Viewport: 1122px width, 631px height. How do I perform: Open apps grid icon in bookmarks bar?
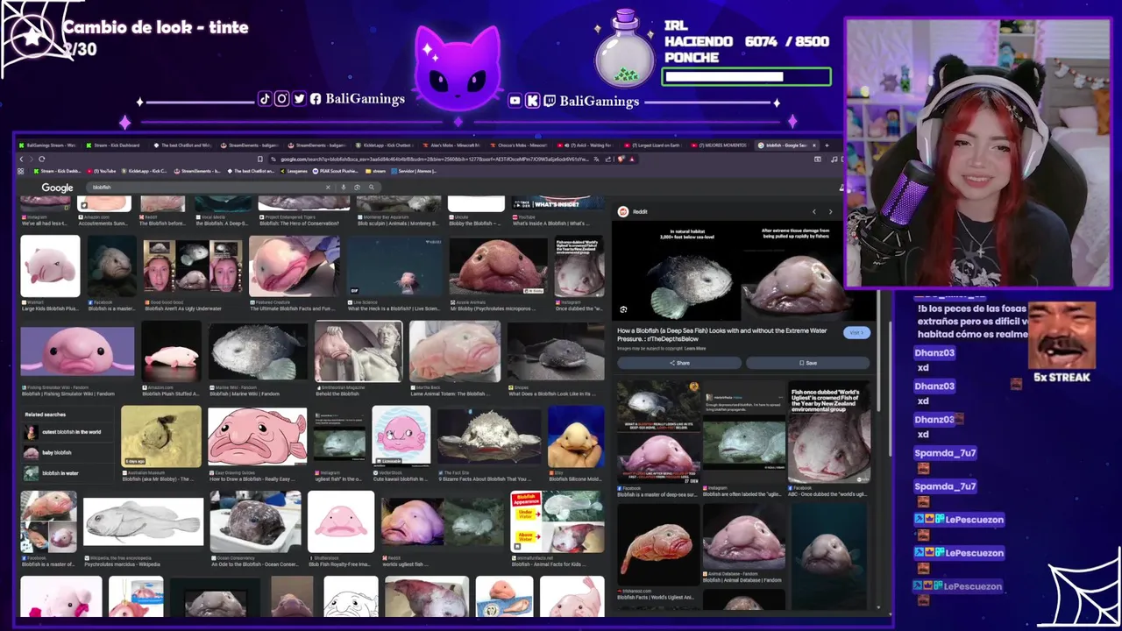pyautogui.click(x=20, y=171)
